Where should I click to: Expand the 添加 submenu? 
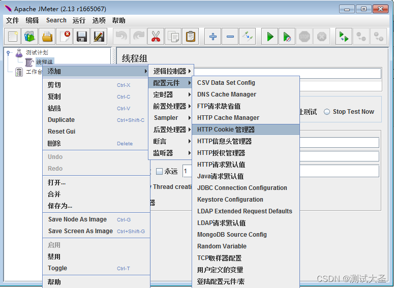point(95,71)
